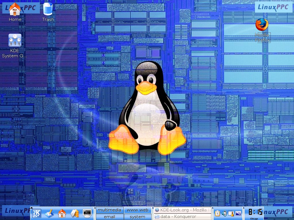
Task: Switch to the www web desktop
Action: tap(138, 210)
